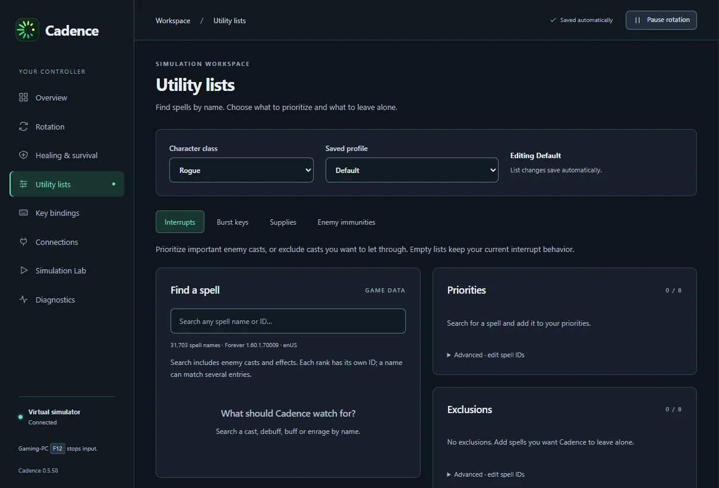Open the Diagnostics page
The width and height of the screenshot is (719, 488).
point(67,300)
